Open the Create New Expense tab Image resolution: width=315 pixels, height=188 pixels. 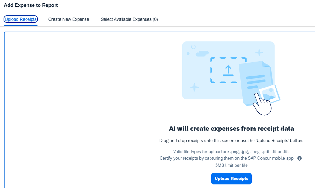tap(68, 19)
